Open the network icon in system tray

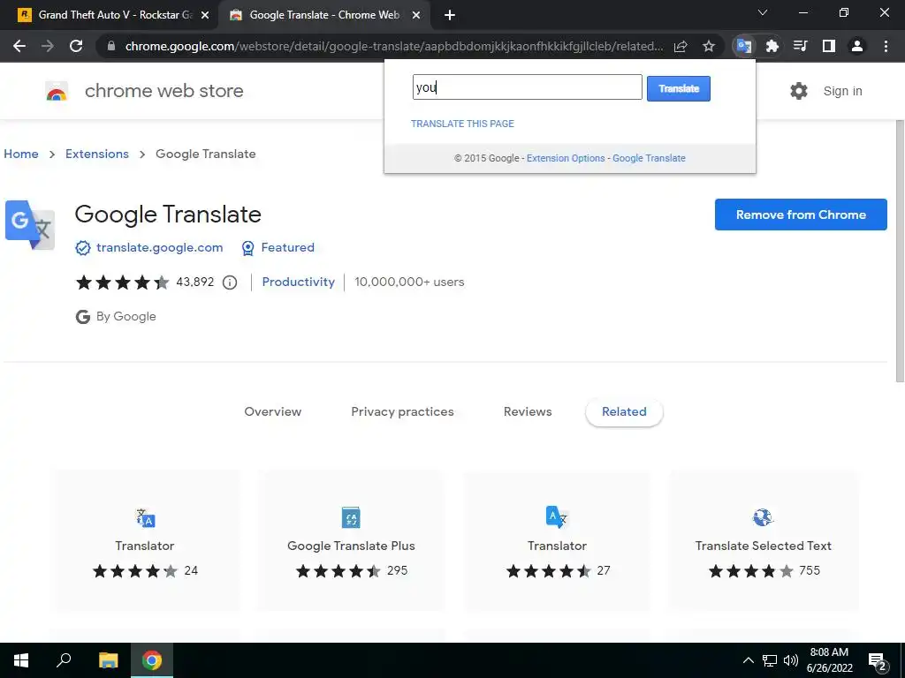coord(770,660)
